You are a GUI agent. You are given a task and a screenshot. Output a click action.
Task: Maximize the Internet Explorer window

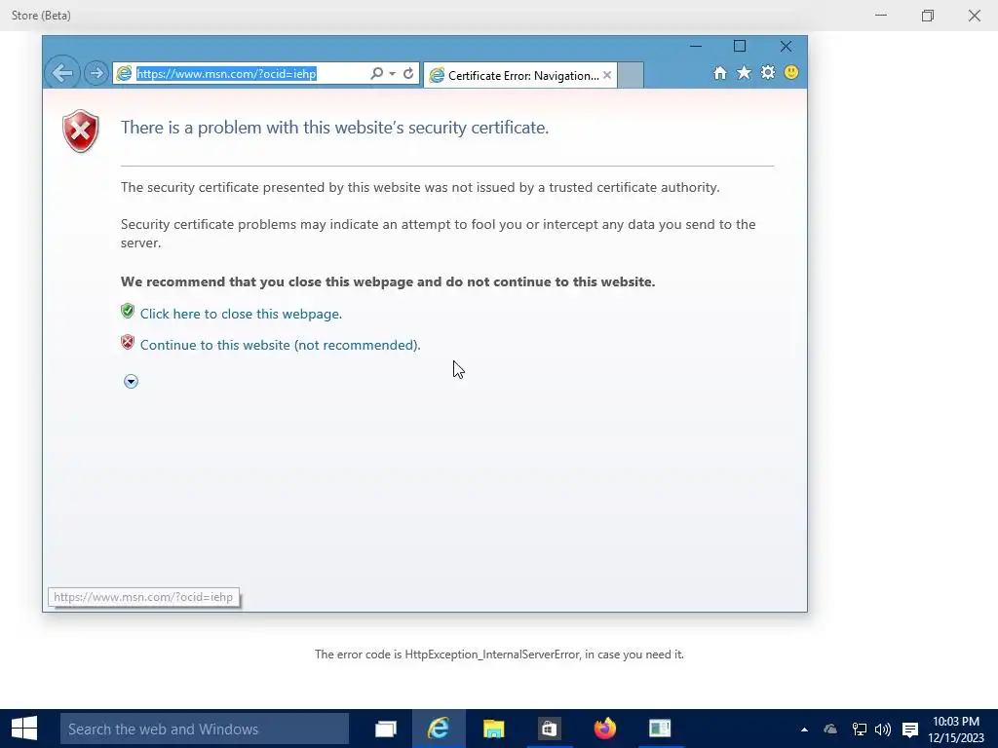[740, 47]
